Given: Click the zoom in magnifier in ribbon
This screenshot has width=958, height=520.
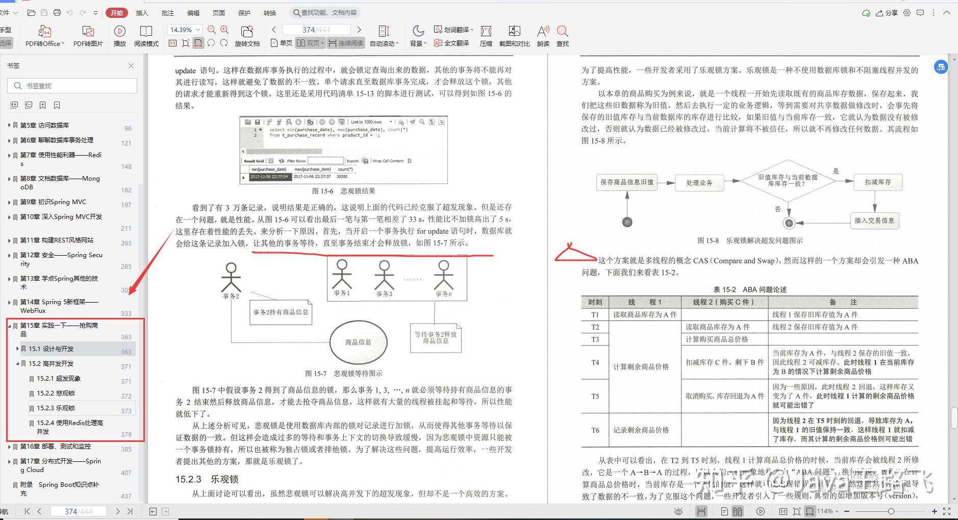Looking at the screenshot, I should tap(224, 30).
